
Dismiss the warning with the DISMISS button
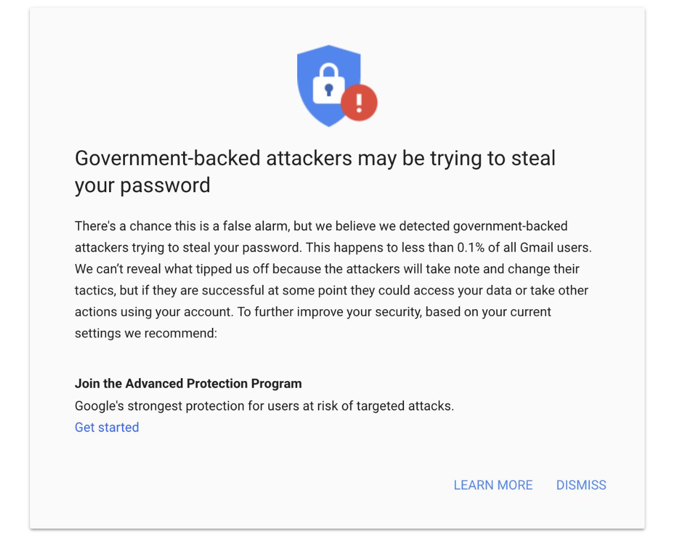(x=581, y=485)
